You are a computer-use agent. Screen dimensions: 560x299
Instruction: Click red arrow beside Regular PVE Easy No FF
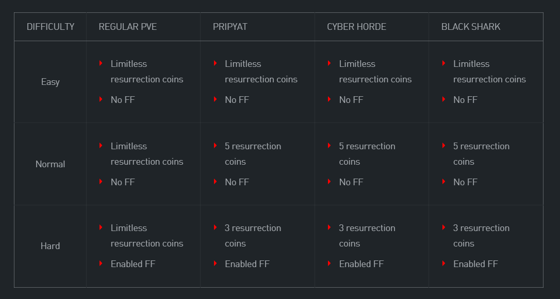(x=101, y=99)
